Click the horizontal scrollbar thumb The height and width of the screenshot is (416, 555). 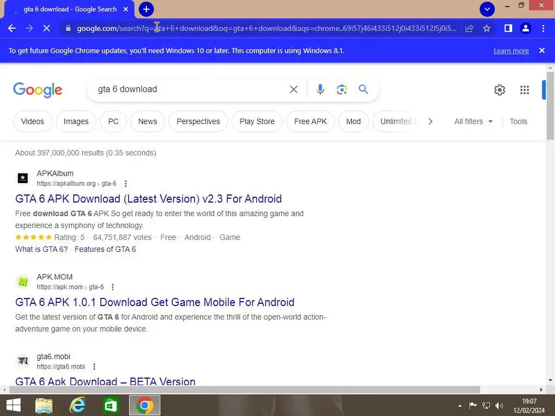point(244,390)
